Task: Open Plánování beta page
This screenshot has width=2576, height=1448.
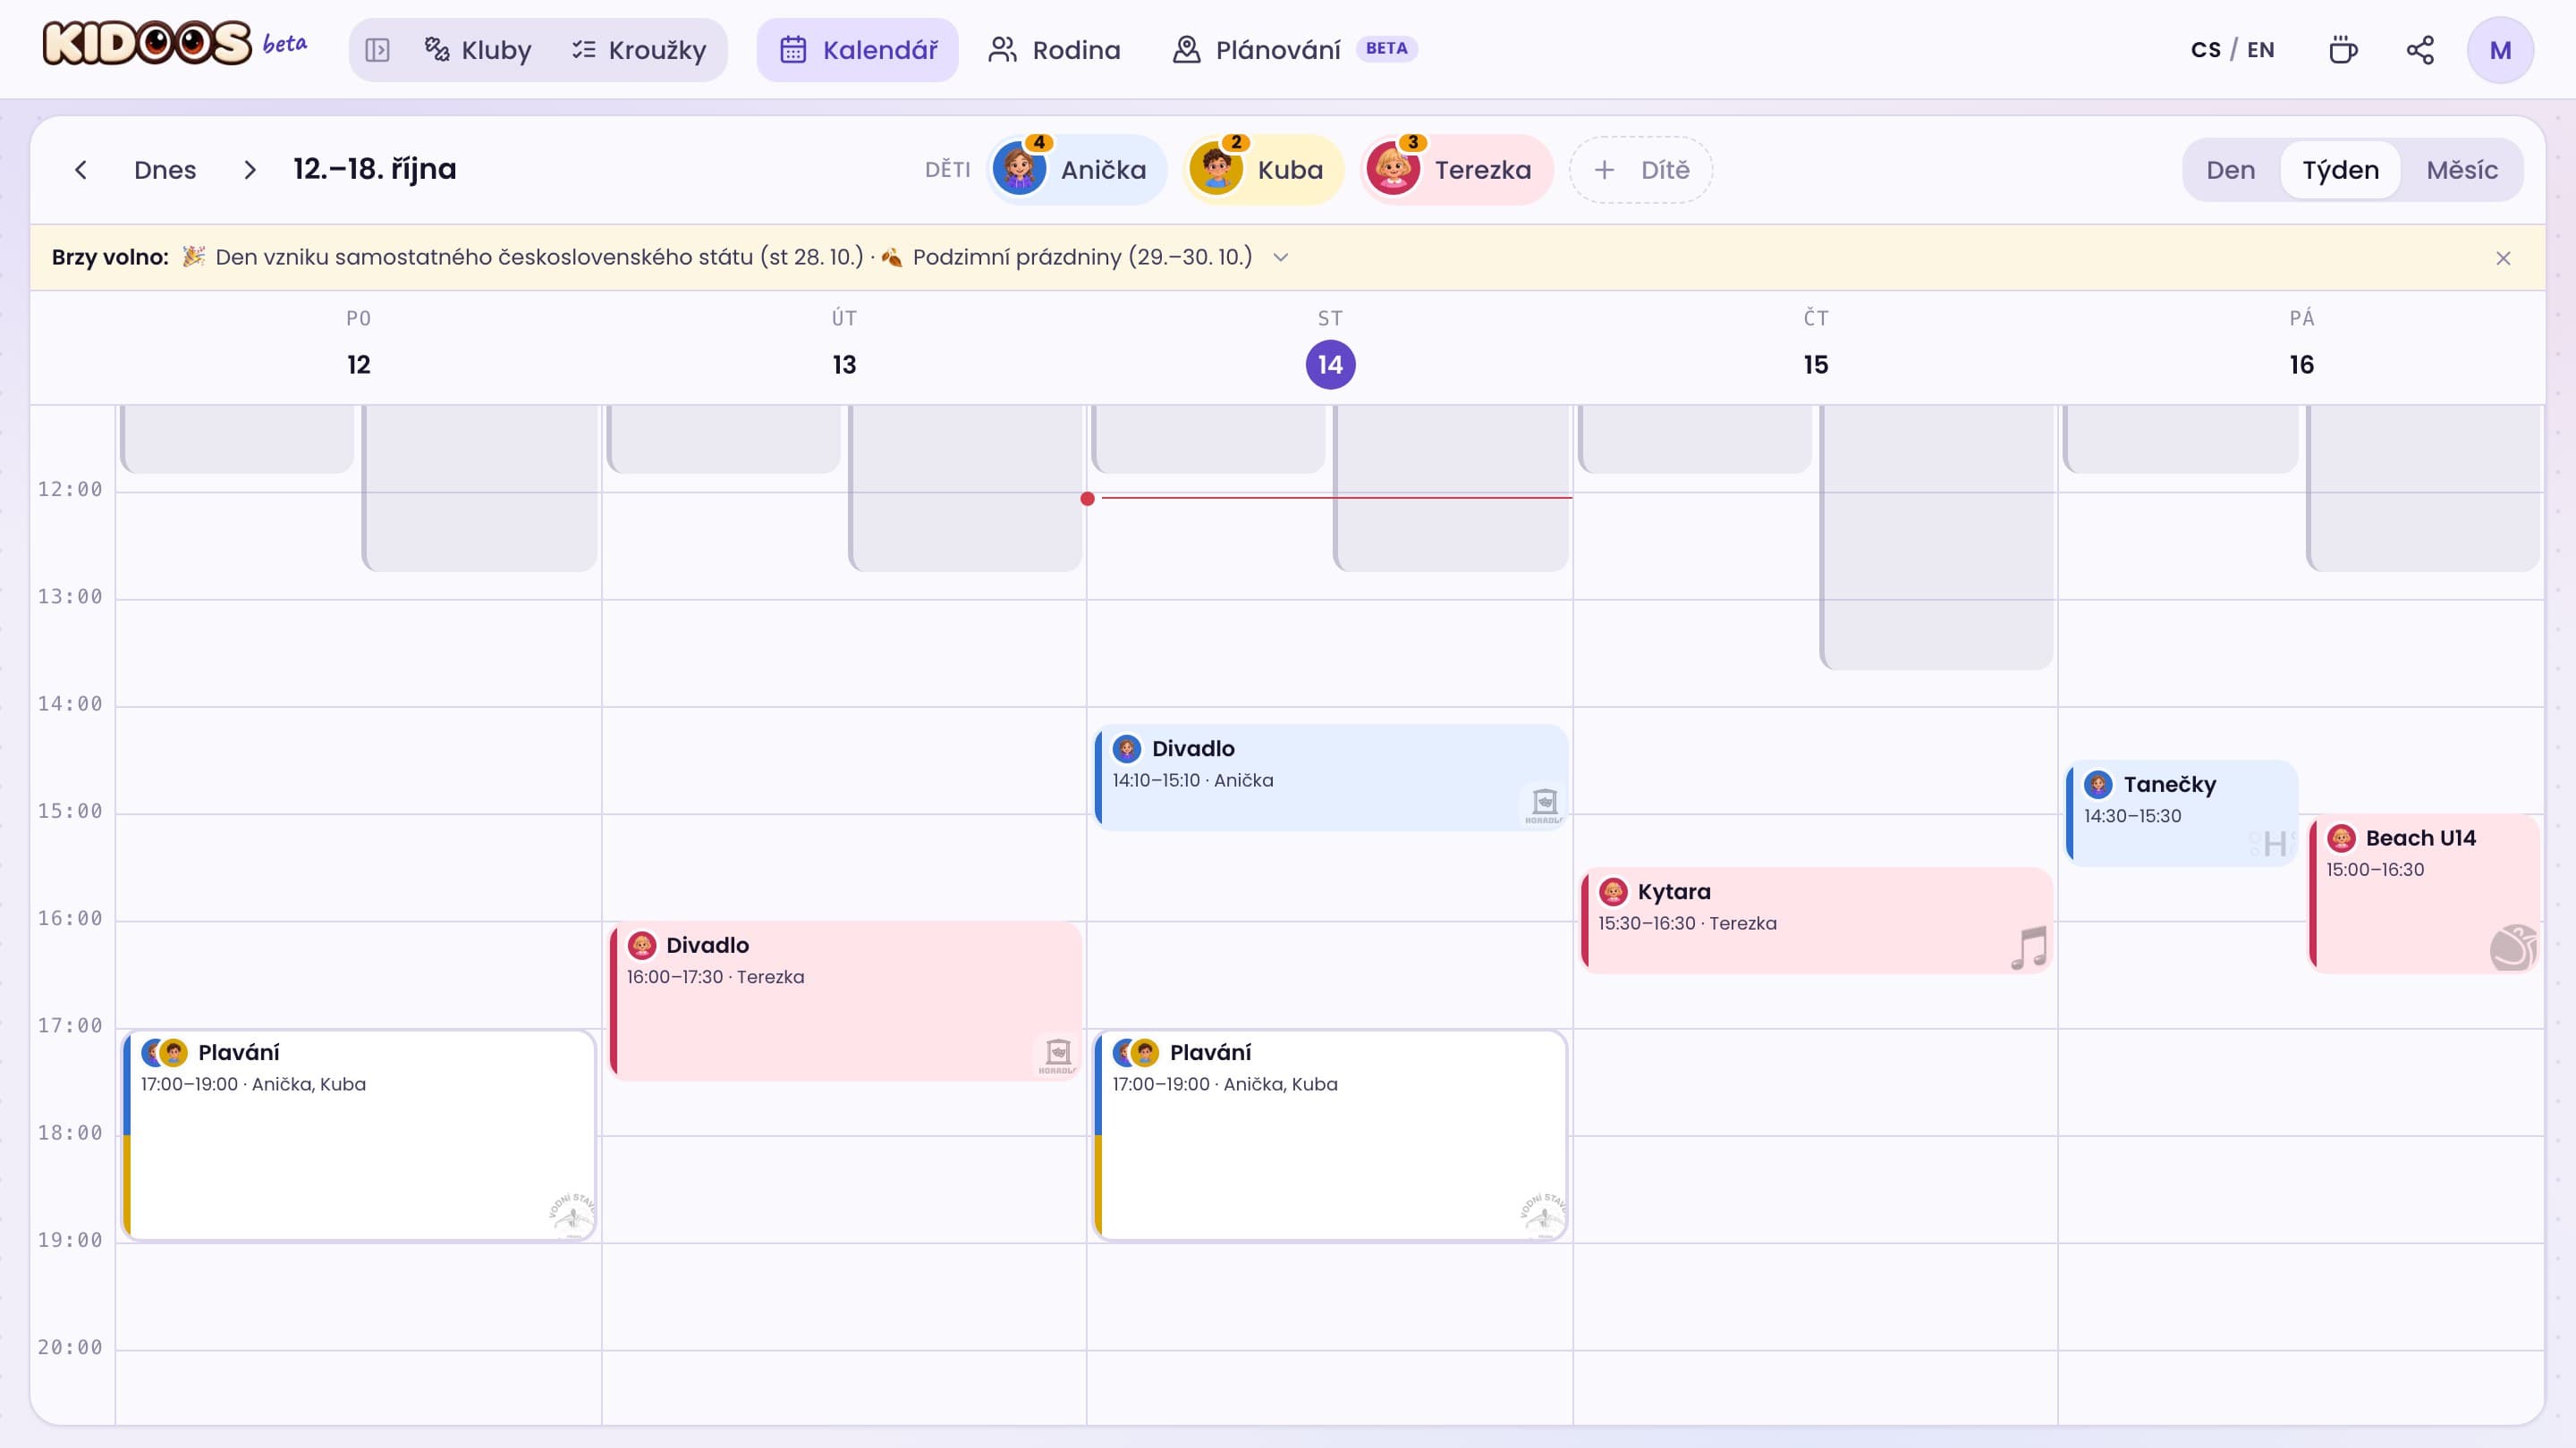Action: (1294, 50)
